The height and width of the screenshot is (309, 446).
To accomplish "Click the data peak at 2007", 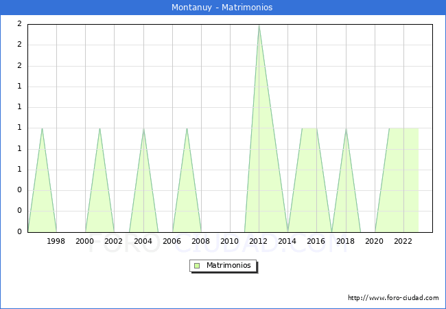I will (x=187, y=128).
